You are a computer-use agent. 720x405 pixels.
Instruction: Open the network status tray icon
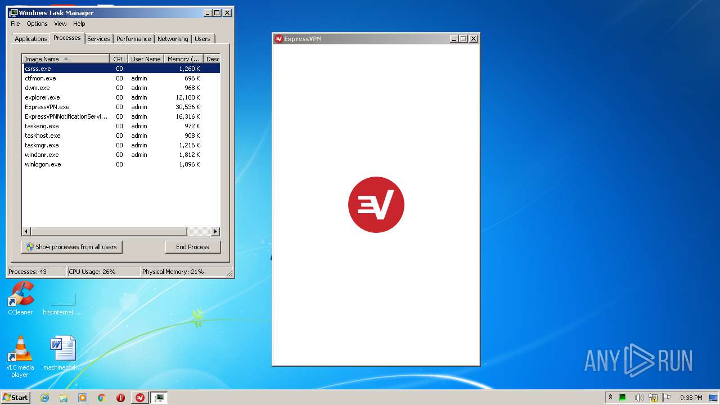pyautogui.click(x=653, y=398)
